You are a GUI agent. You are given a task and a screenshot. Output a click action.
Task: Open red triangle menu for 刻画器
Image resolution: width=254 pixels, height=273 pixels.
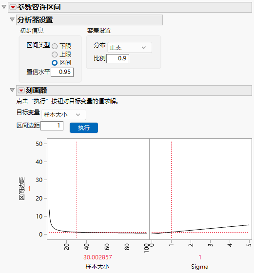[21, 91]
